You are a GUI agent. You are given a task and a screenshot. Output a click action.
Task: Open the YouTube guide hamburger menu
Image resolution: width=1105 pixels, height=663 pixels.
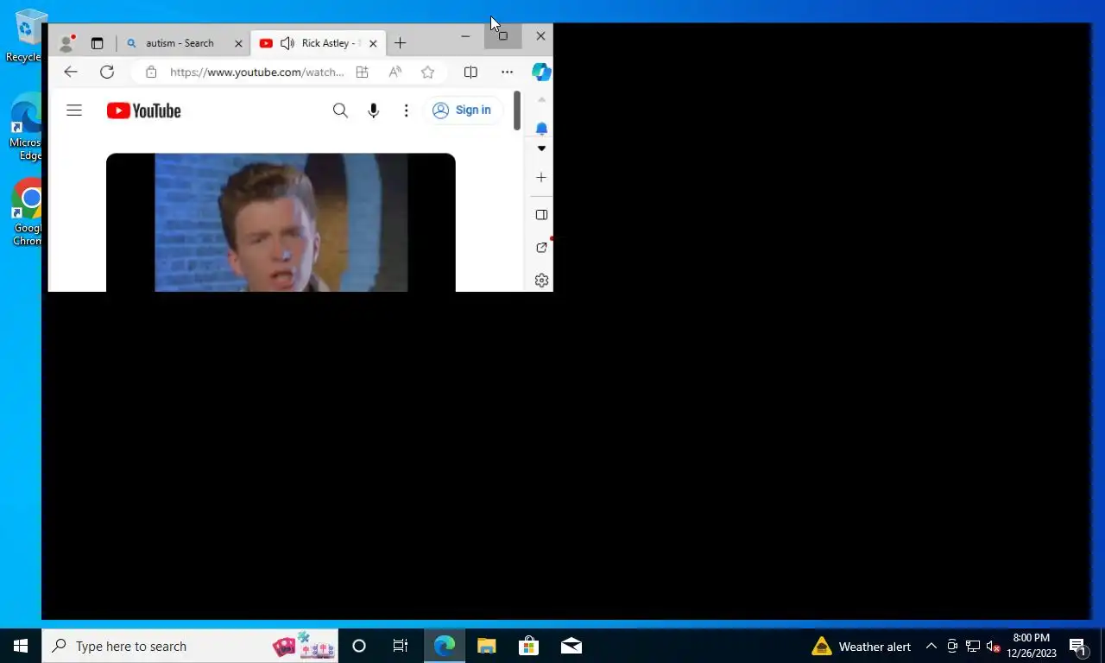[x=74, y=110]
